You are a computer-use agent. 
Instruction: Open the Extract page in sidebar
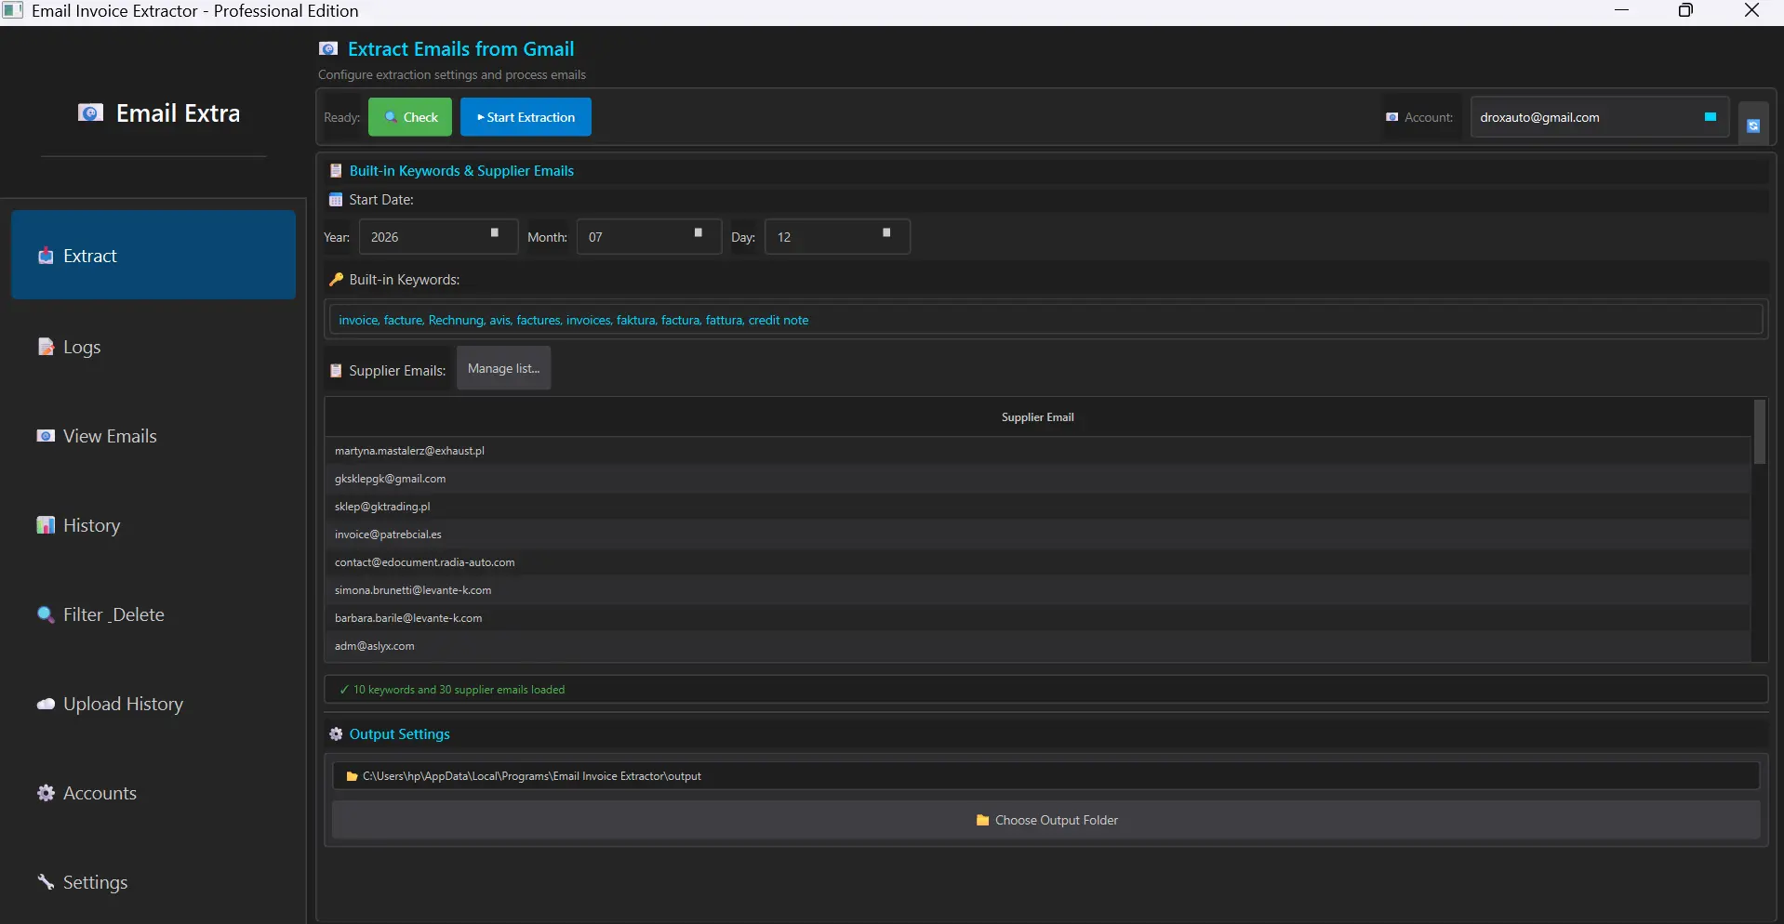coord(153,255)
